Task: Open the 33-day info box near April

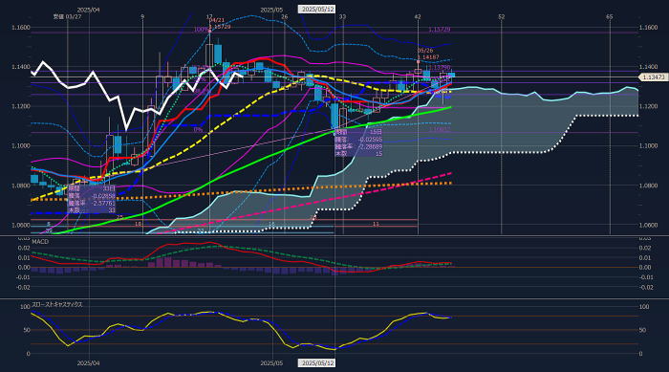Action: pos(92,199)
